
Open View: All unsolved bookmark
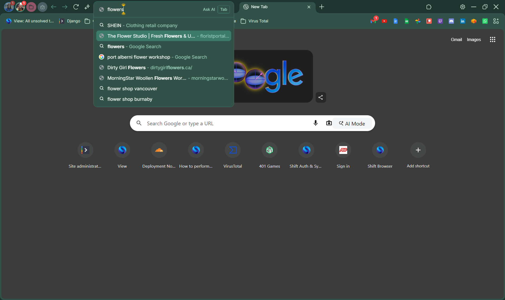pos(30,21)
